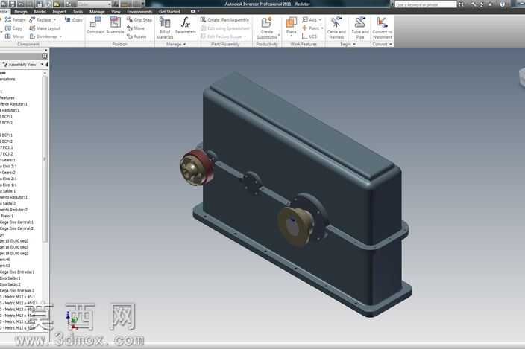Click Convert to Weldment
The width and height of the screenshot is (525, 349).
tap(382, 28)
